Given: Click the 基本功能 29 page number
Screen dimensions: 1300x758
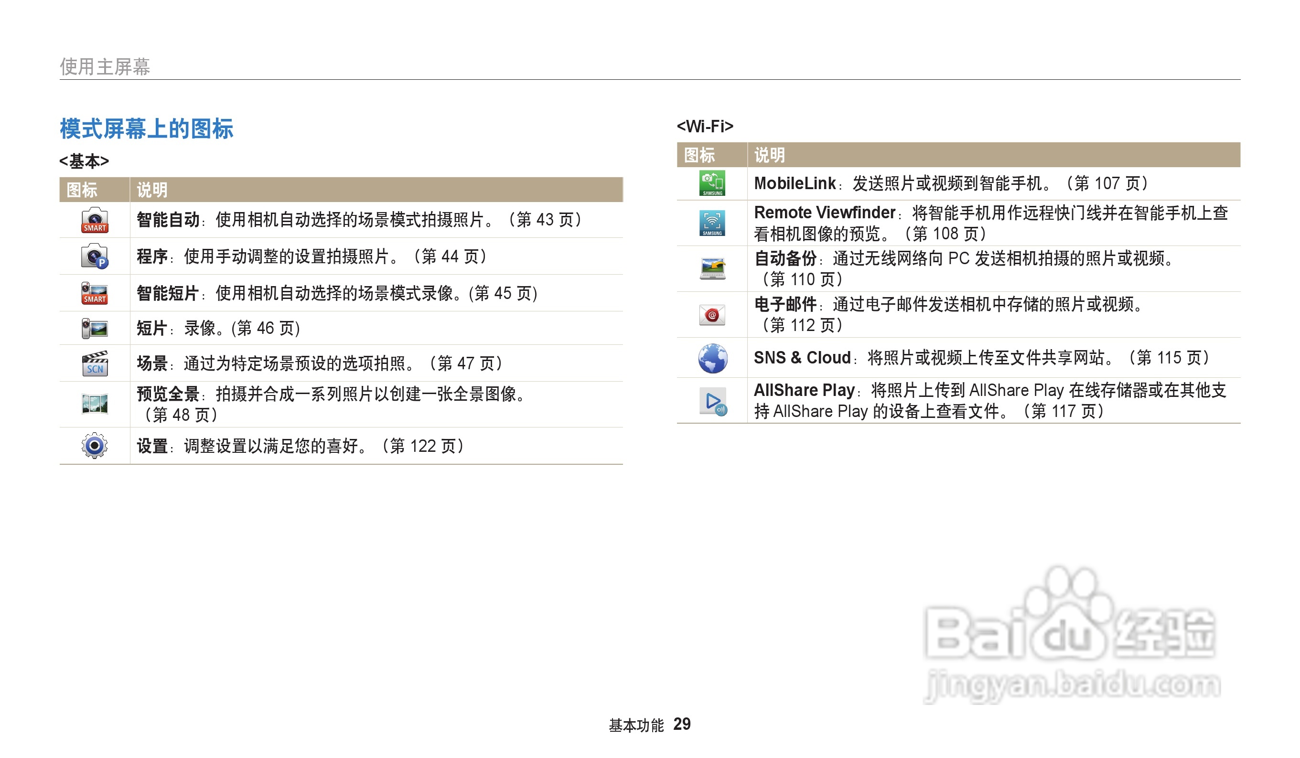Looking at the screenshot, I should 648,725.
